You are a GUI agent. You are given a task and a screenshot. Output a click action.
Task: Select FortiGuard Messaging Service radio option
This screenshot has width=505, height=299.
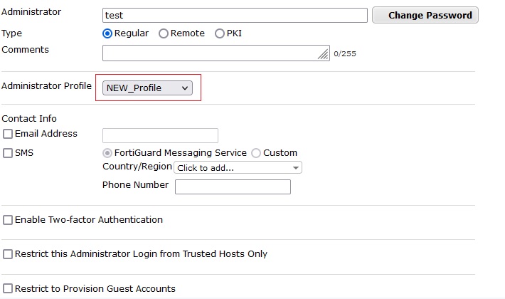pyautogui.click(x=107, y=153)
